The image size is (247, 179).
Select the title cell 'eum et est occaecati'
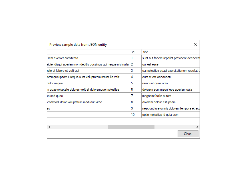170,77
